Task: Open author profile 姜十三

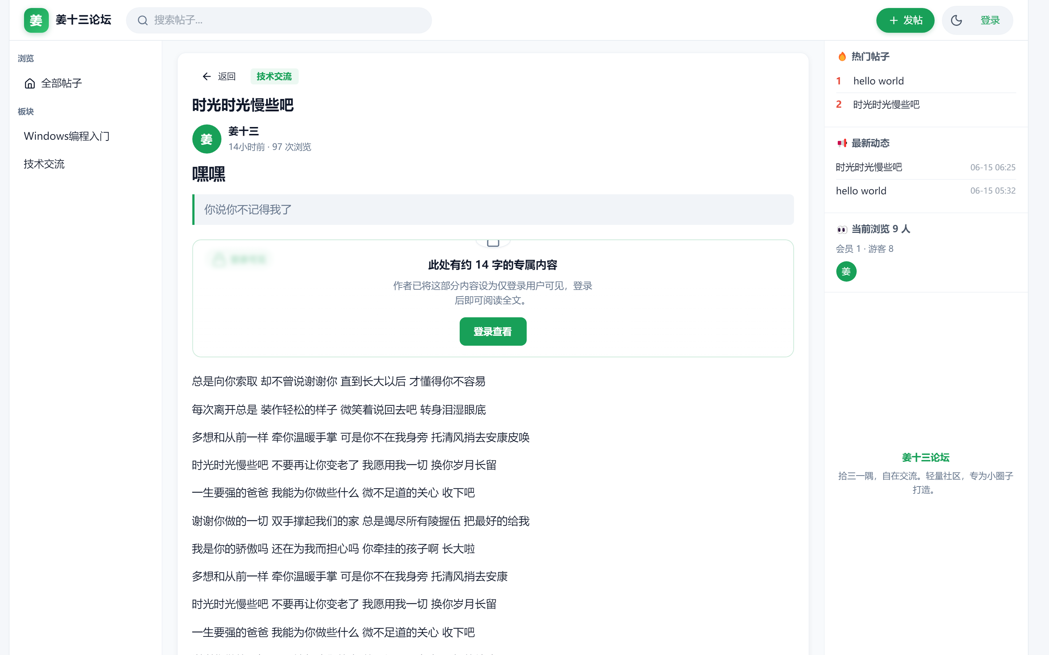Action: click(244, 131)
